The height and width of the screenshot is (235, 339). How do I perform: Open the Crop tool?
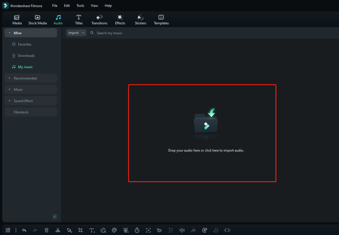pyautogui.click(x=80, y=230)
